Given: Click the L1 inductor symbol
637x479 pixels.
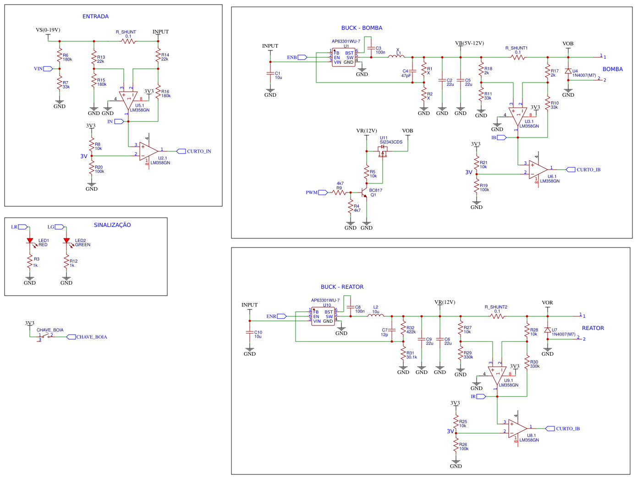Looking at the screenshot, I should tap(396, 56).
